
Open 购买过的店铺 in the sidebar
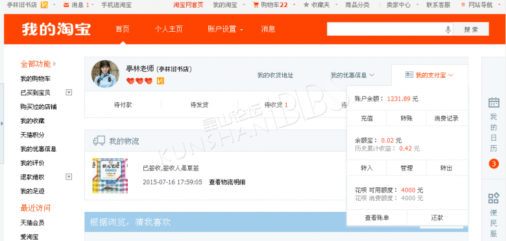click(38, 107)
